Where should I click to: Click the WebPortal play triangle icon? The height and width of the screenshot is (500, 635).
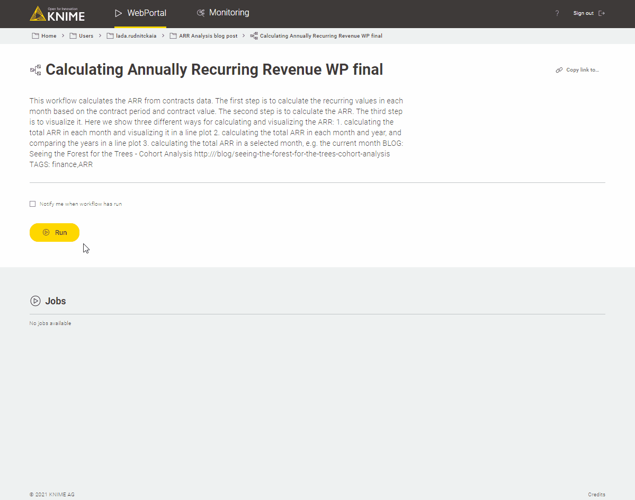tap(118, 13)
